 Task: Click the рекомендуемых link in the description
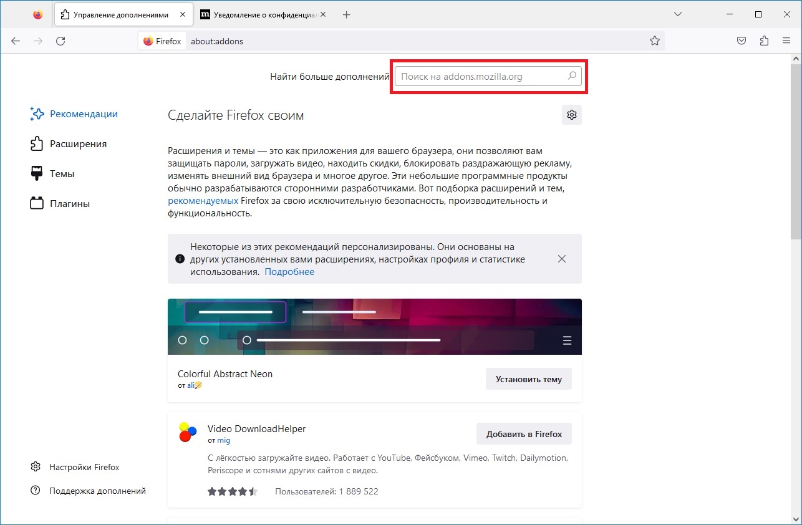pos(203,201)
